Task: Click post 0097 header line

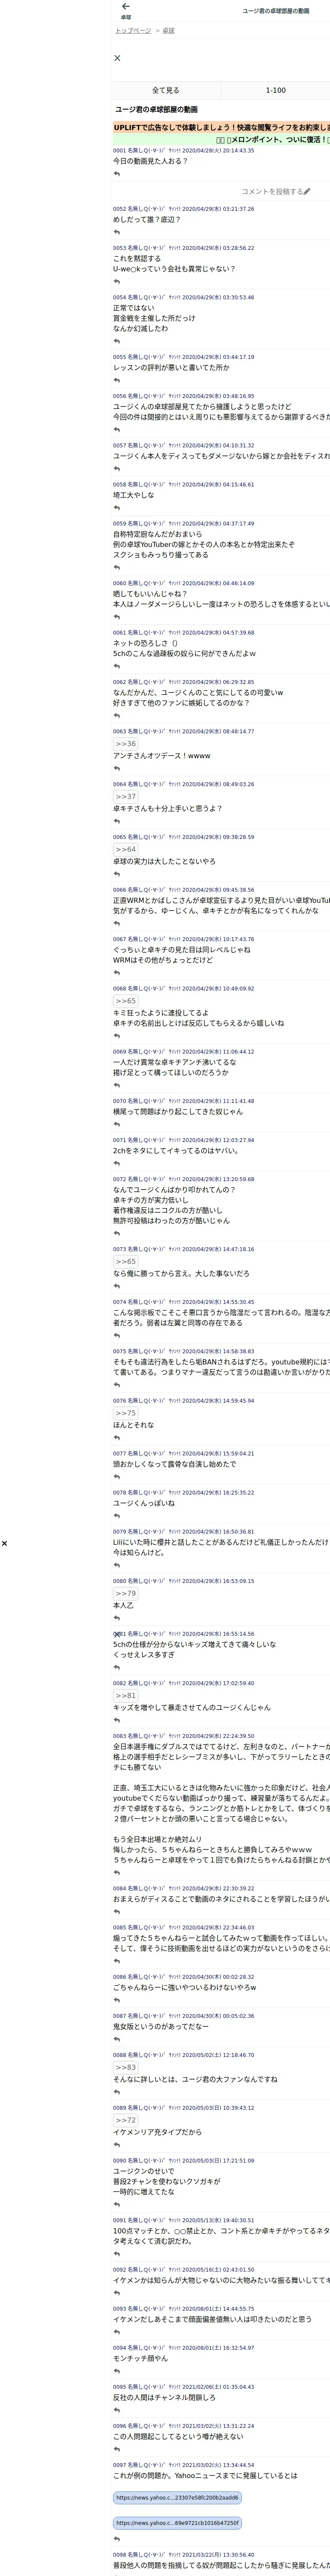Action: coord(184,2465)
